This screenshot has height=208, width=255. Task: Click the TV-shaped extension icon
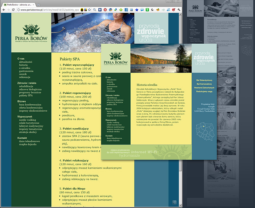[x=131, y=10]
